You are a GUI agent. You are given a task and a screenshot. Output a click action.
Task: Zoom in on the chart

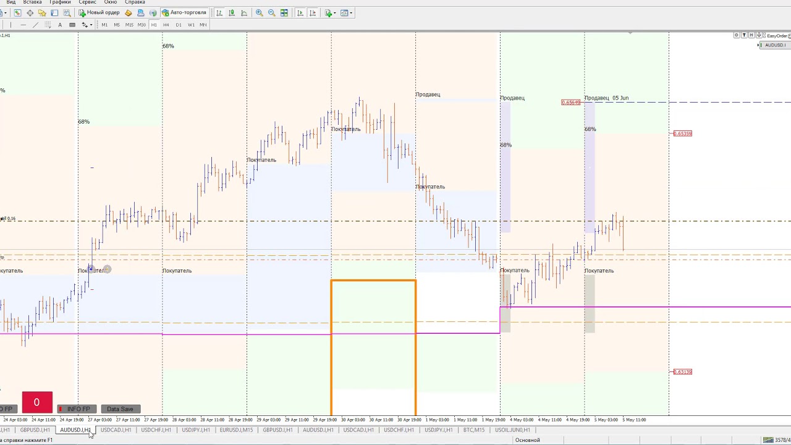click(x=260, y=12)
